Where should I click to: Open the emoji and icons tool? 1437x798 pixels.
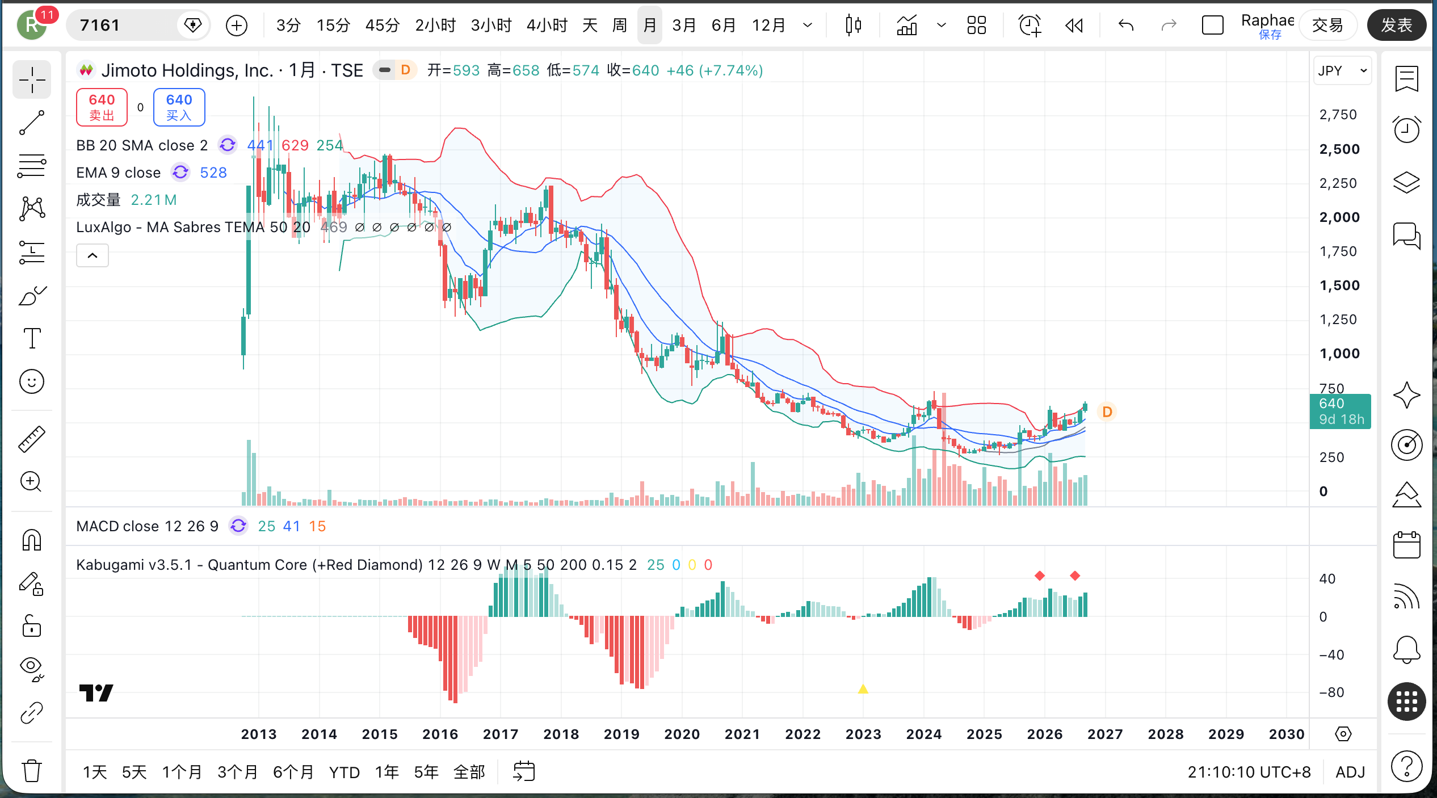[32, 381]
